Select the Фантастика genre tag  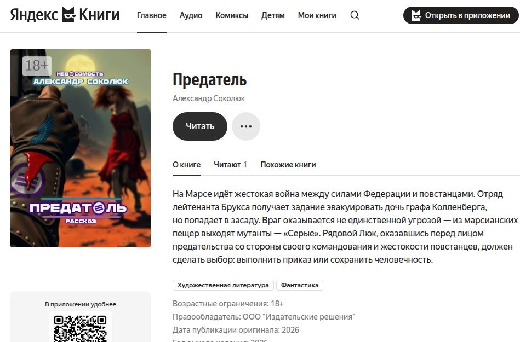coord(300,285)
